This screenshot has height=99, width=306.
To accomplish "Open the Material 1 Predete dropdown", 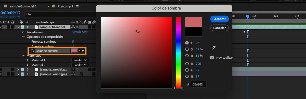I will pyautogui.click(x=80, y=60).
